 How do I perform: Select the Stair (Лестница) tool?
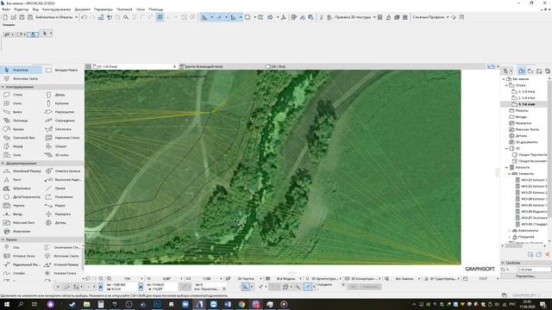pos(21,121)
